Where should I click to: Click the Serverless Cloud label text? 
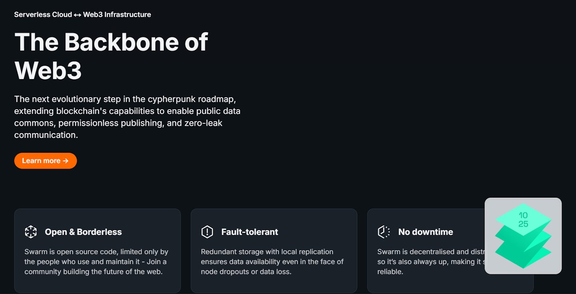tap(43, 15)
